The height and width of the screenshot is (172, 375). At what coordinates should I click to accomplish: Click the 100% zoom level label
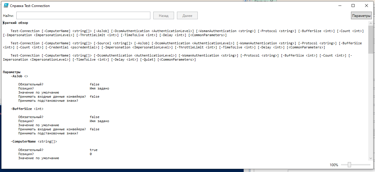coord(334,165)
